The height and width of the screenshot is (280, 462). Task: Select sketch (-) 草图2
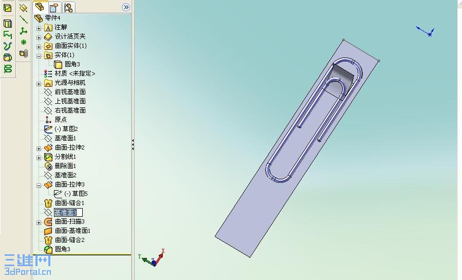tap(66, 129)
